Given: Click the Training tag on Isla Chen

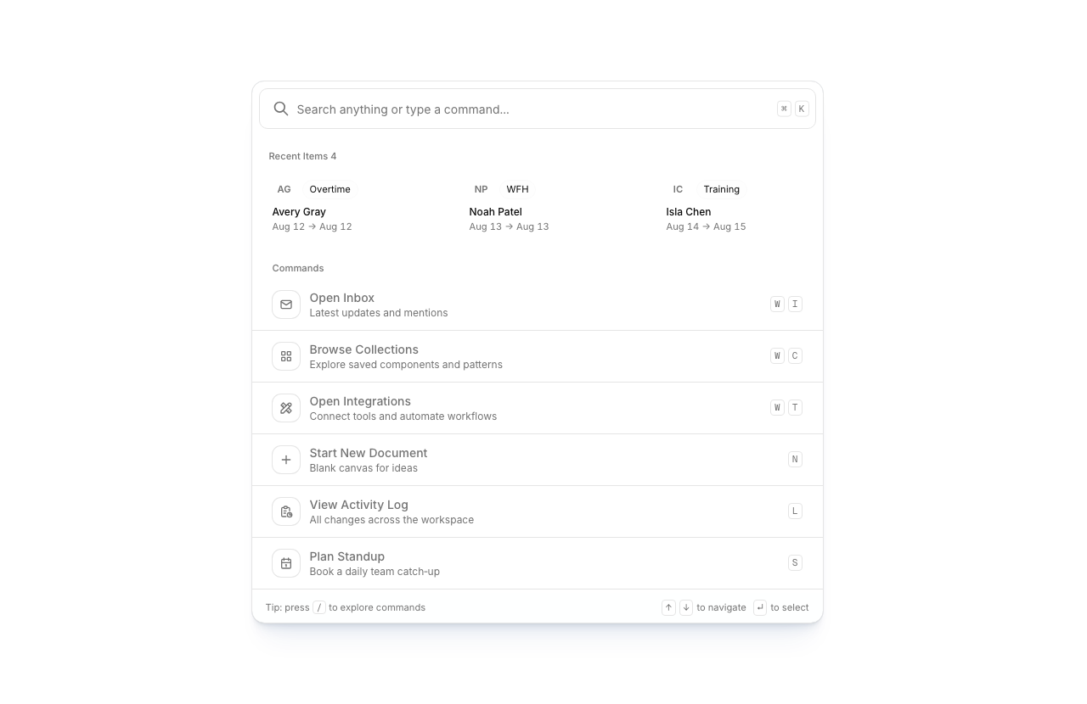Looking at the screenshot, I should [721, 189].
